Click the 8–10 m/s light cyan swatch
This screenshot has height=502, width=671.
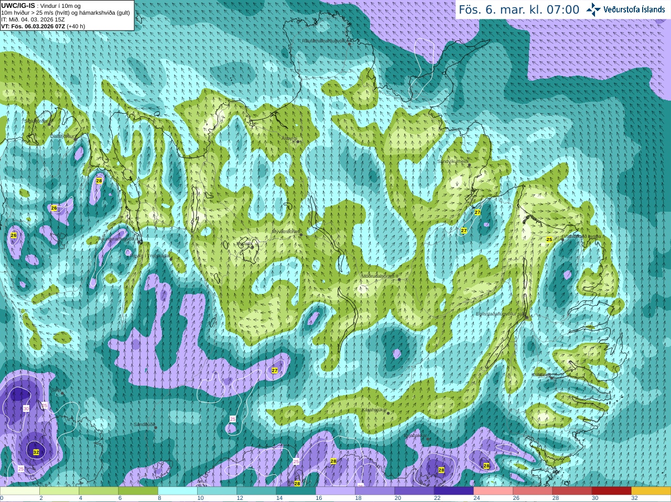(x=178, y=491)
